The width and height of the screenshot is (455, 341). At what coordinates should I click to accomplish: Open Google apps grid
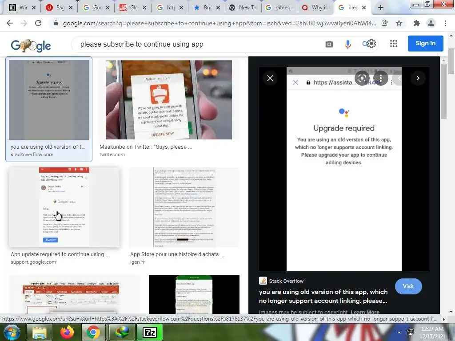click(394, 44)
